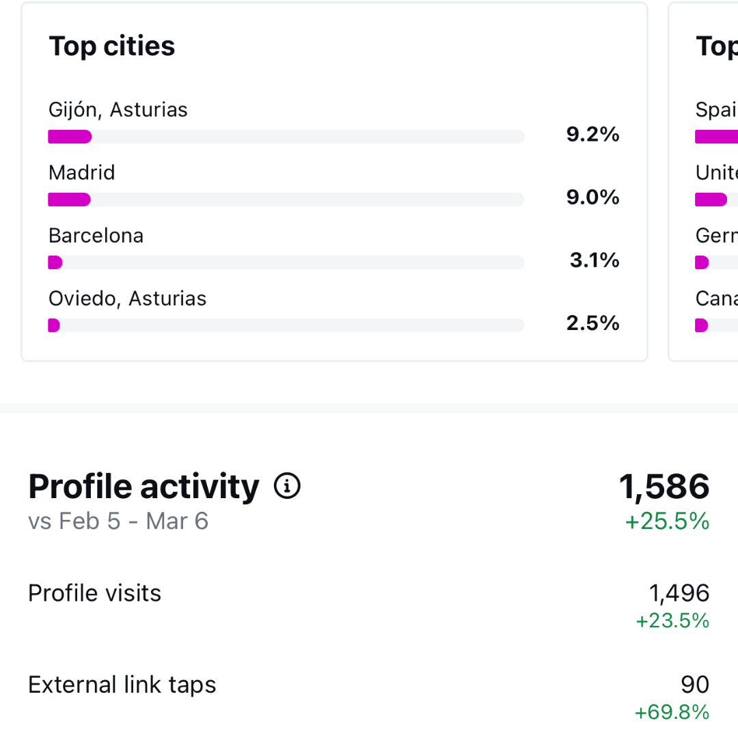Select the Barcelona city label

96,235
